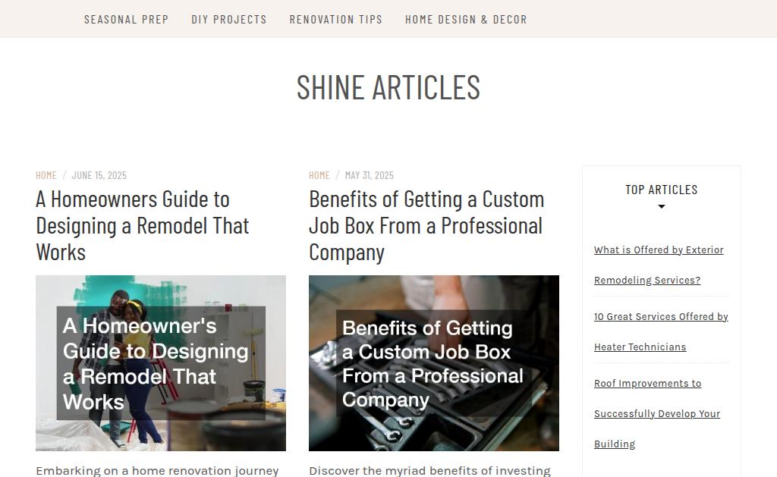Click excerpt beginning Discover the myriad benefits
The image size is (777, 477).
click(429, 471)
